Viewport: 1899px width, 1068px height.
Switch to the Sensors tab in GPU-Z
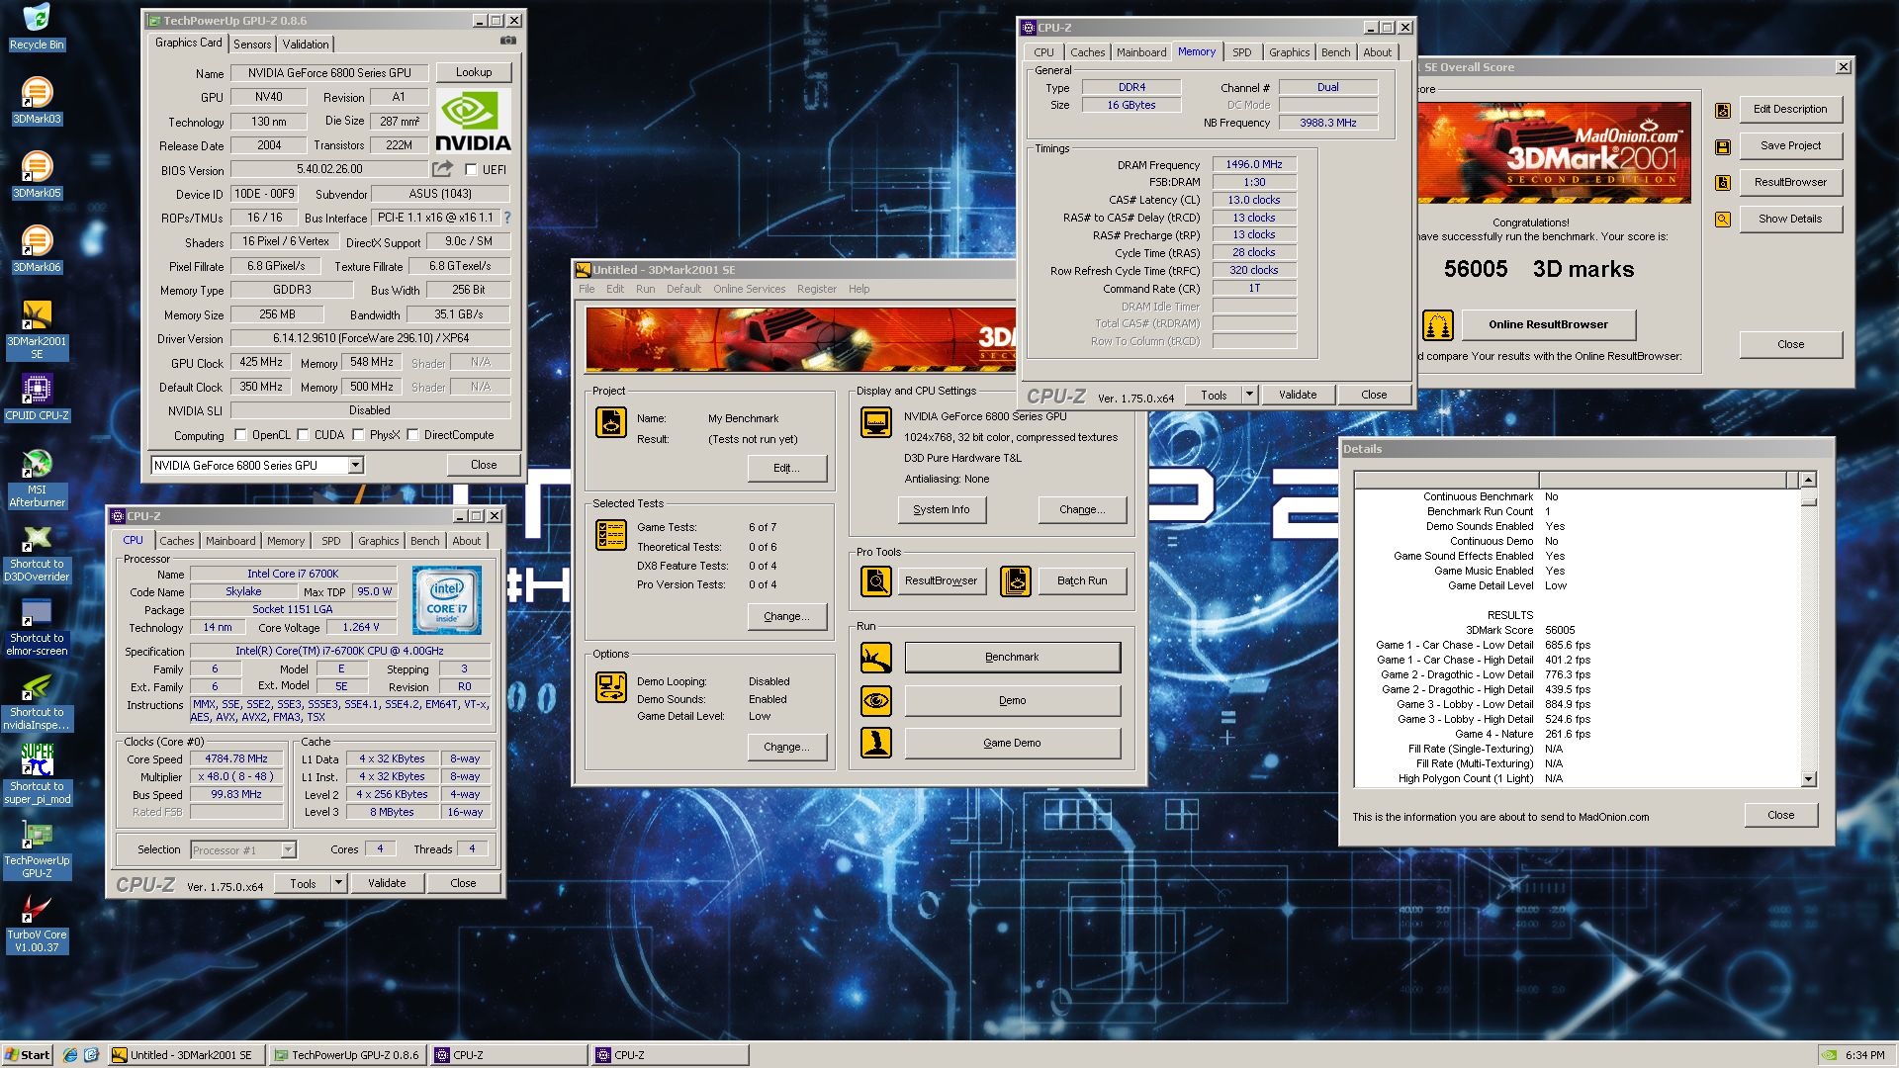click(252, 44)
